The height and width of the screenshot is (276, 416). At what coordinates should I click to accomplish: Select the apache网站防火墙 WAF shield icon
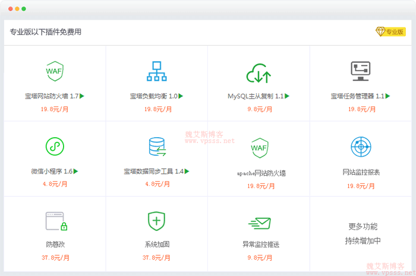pos(260,148)
